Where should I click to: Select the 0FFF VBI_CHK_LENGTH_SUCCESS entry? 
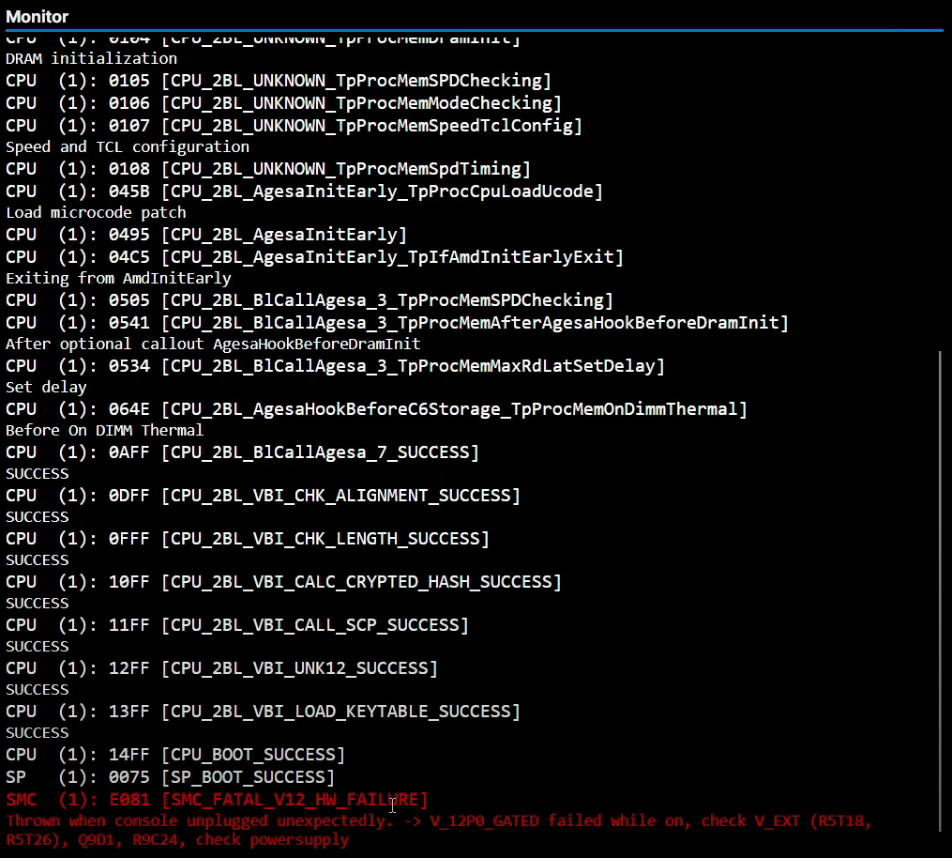(x=247, y=539)
